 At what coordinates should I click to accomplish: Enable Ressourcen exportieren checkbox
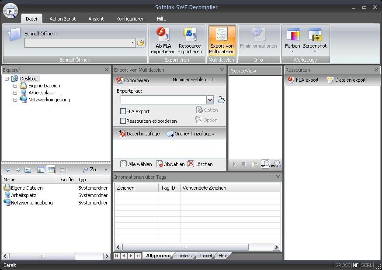(123, 121)
